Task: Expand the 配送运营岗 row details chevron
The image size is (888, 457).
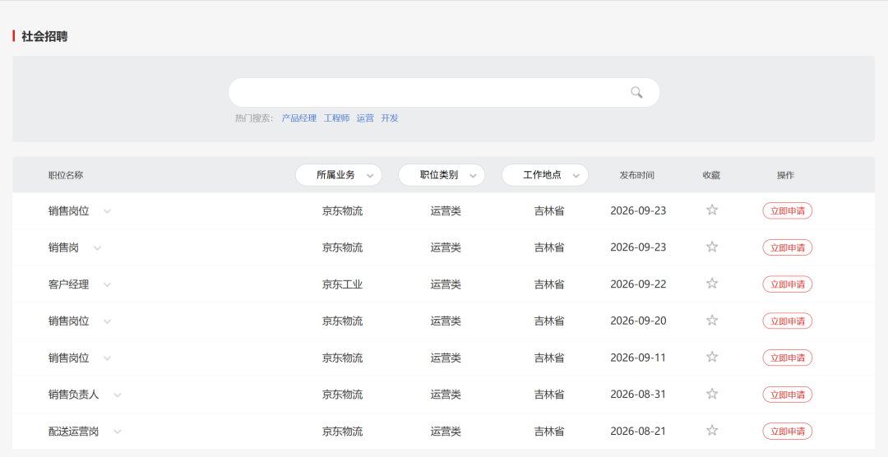Action: pyautogui.click(x=118, y=432)
